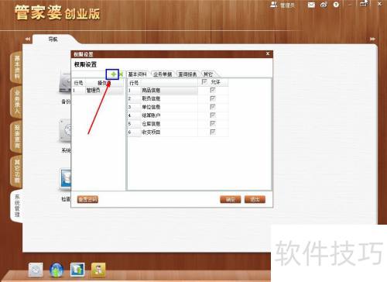The height and width of the screenshot is (282, 387).
Task: Toggle the 允许 checkbox for 职员信息
Action: pyautogui.click(x=213, y=98)
